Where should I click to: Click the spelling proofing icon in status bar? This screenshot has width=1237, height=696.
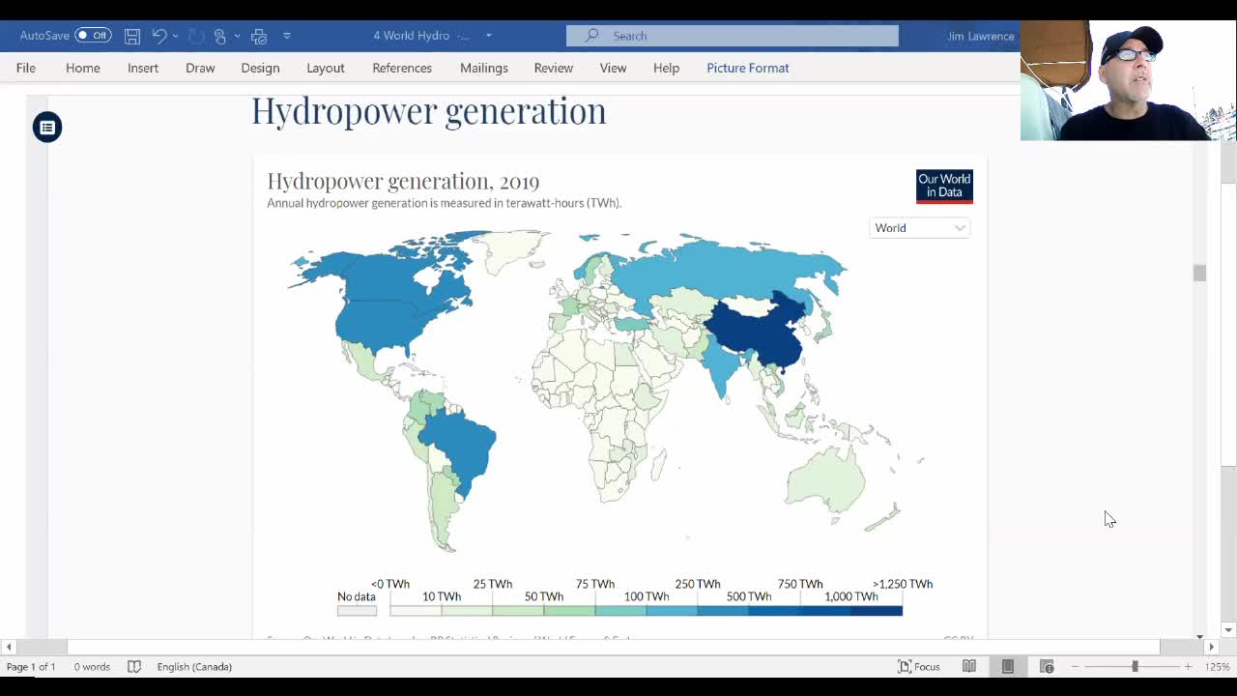(134, 667)
